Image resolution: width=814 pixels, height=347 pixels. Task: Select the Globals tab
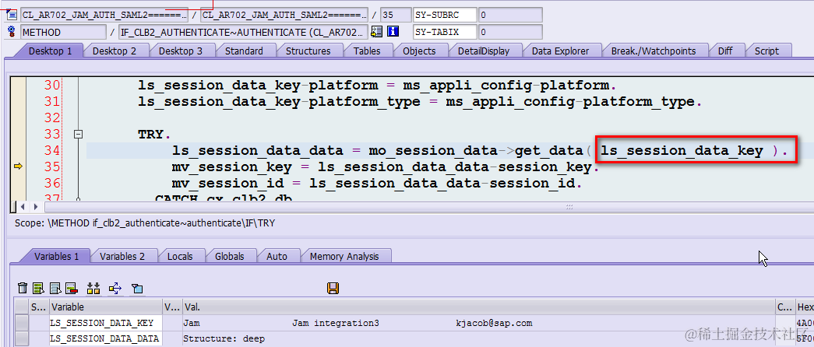pos(230,256)
